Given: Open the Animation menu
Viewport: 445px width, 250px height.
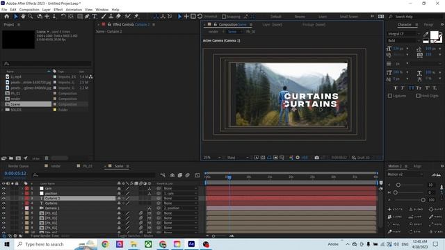Looking at the screenshot, I should pos(74,10).
